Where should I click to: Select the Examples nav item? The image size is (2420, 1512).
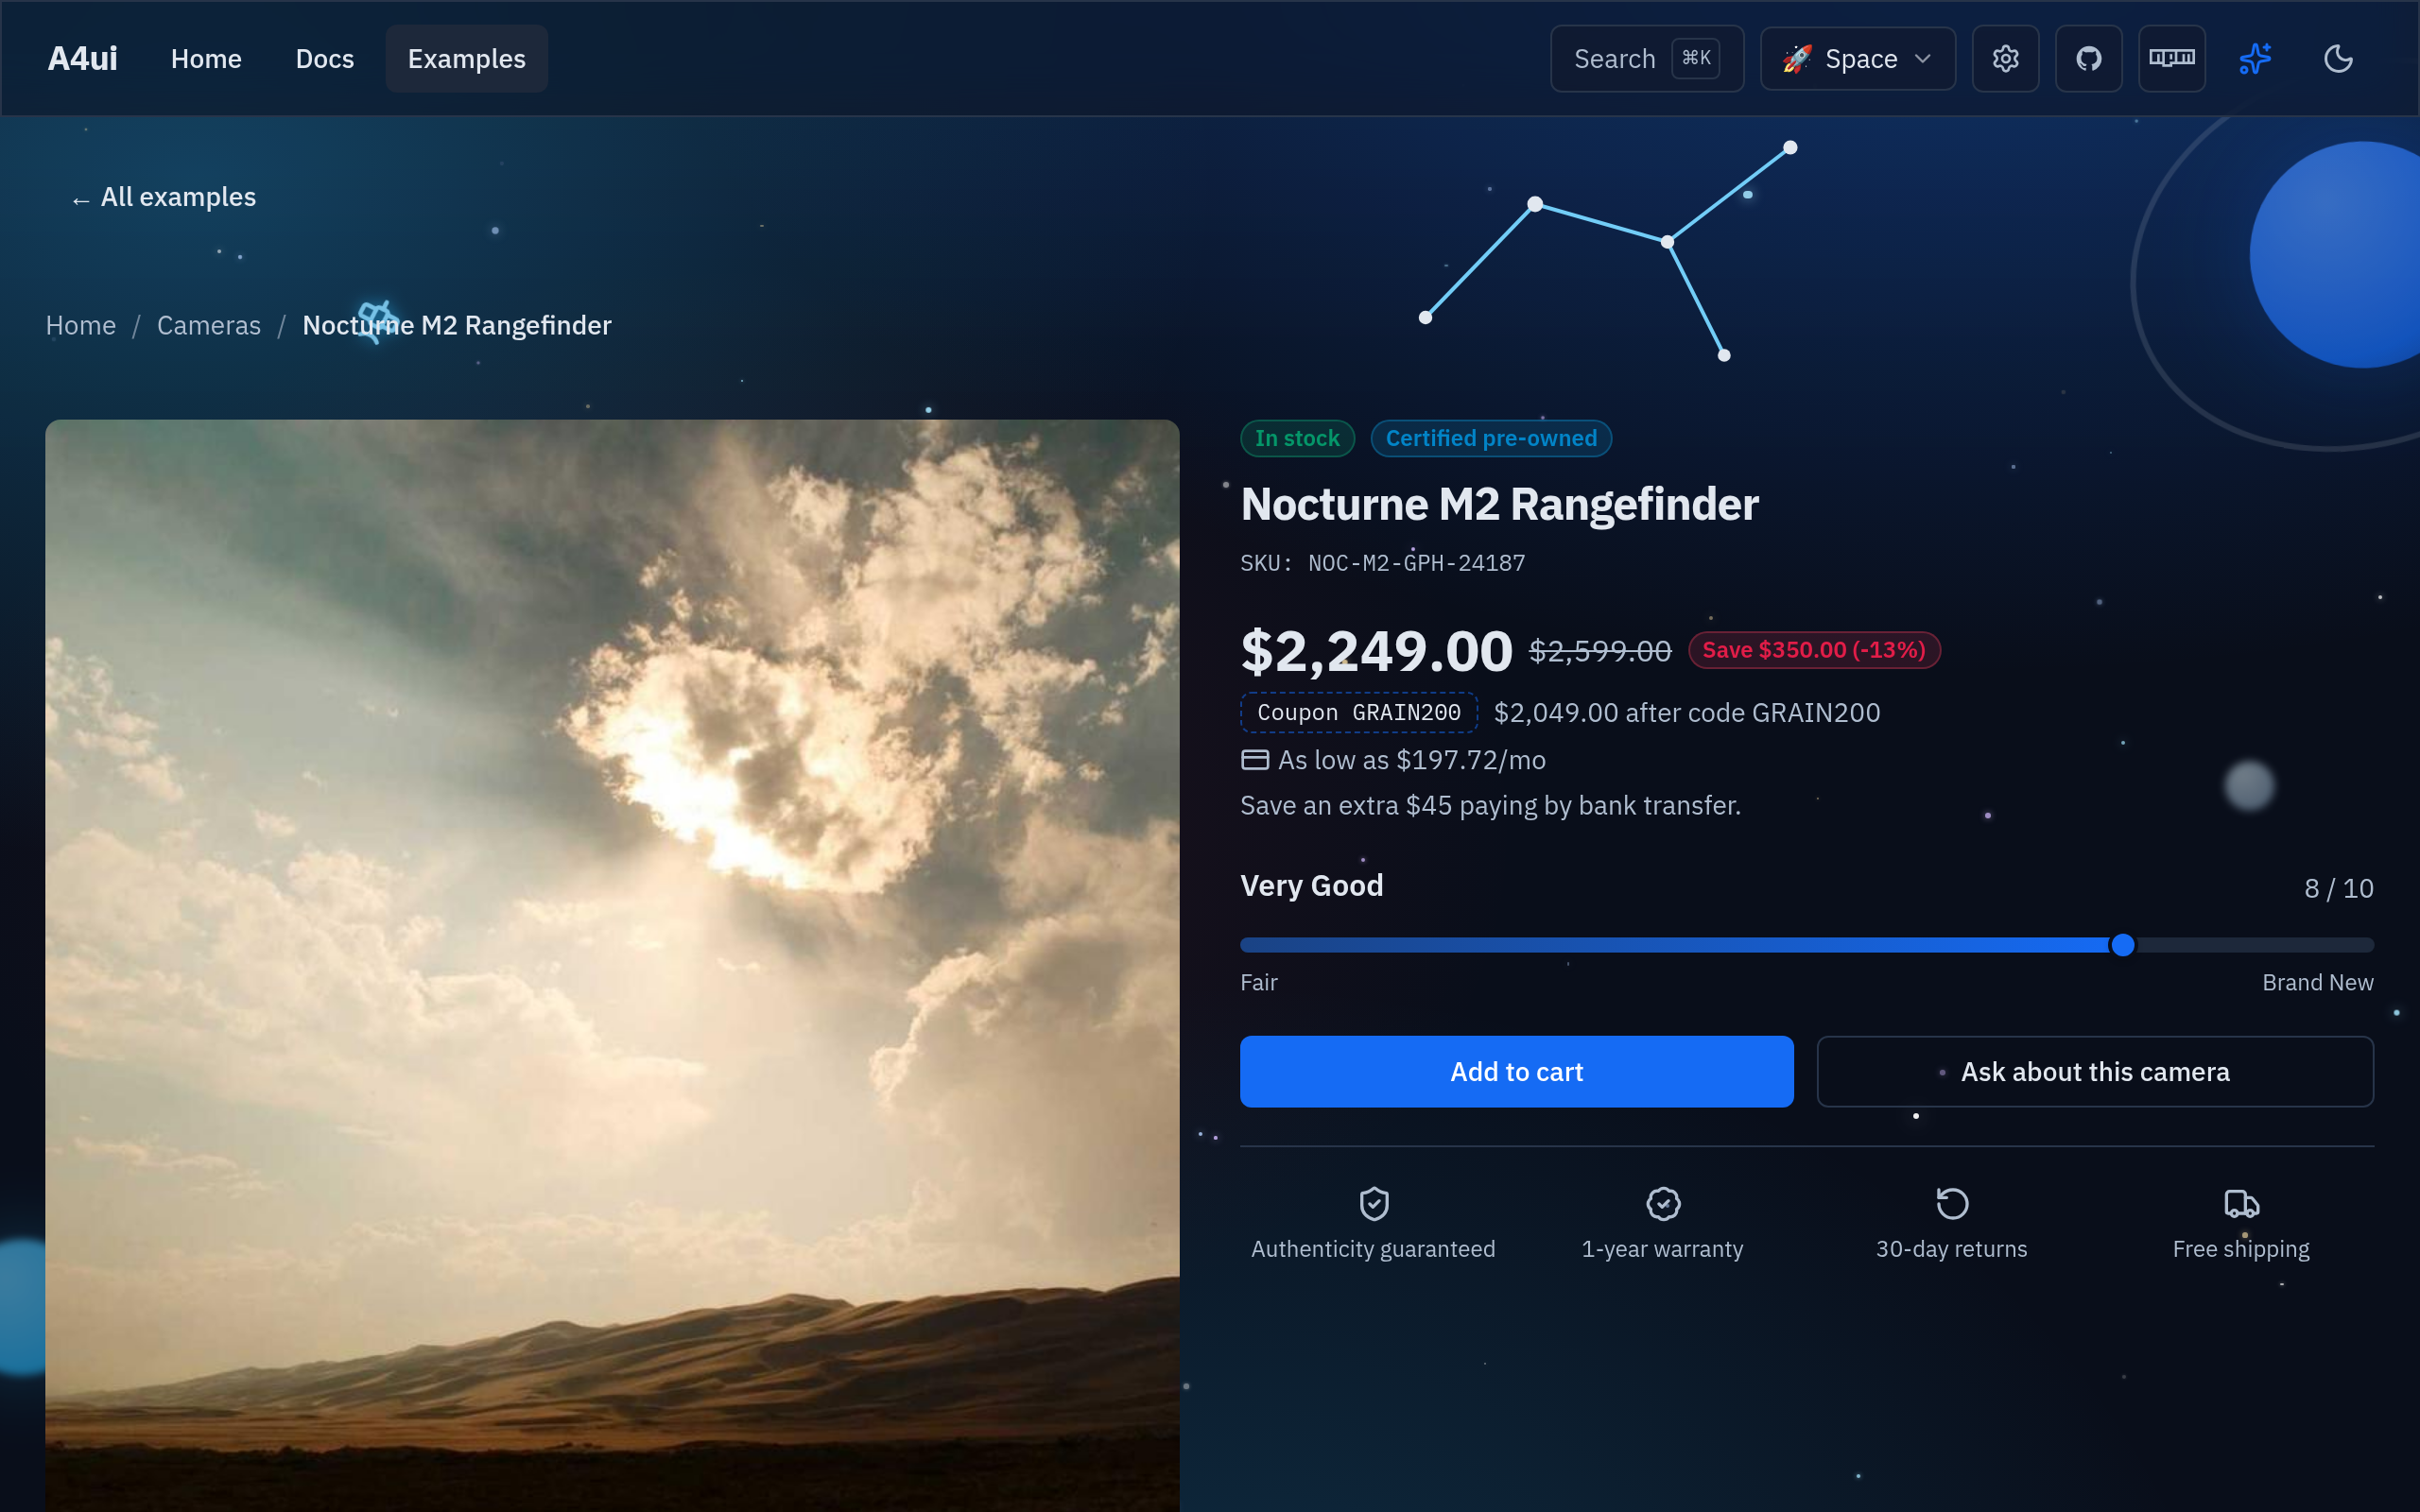click(x=467, y=59)
